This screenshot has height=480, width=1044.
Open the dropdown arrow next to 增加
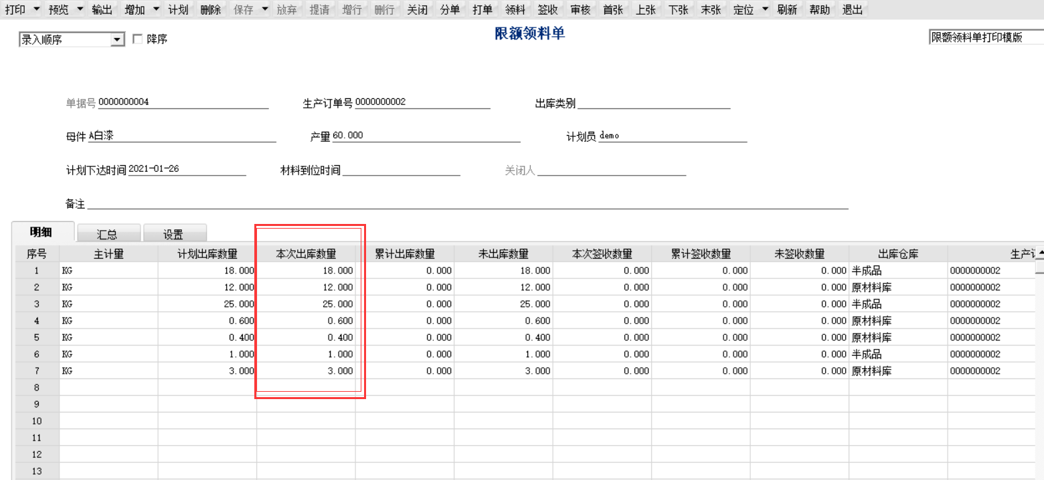pos(155,10)
